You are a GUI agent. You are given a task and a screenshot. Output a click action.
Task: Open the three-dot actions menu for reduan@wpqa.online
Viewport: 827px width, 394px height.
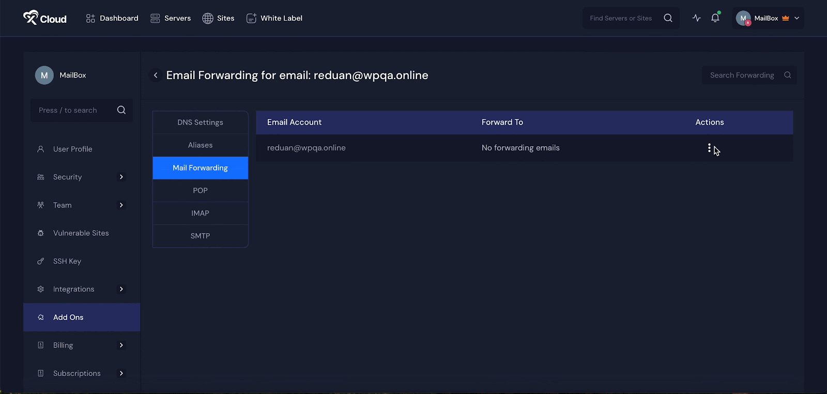click(709, 148)
